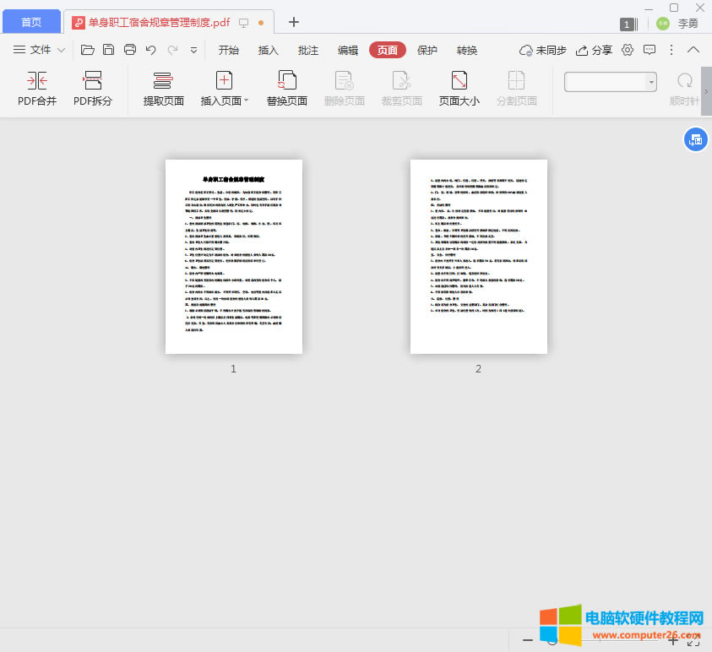Click the PDF合并 merge tool
Viewport: 712px width, 652px height.
pyautogui.click(x=37, y=89)
